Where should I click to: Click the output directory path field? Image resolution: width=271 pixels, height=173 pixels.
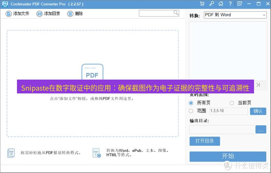[x=222, y=129]
